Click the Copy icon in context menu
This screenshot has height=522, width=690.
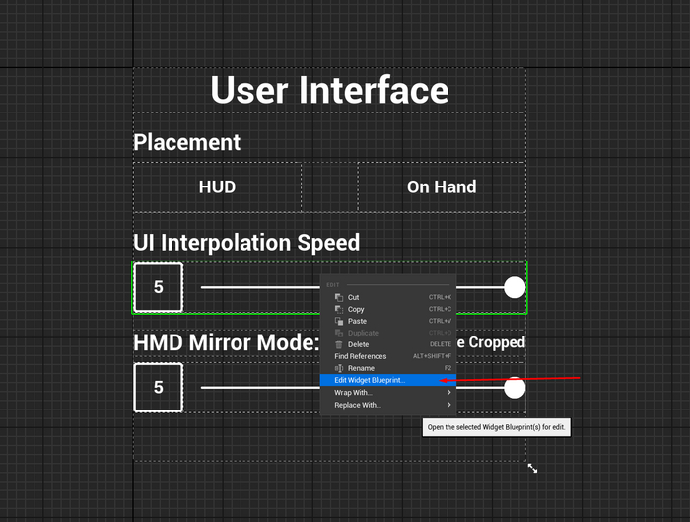tap(339, 309)
